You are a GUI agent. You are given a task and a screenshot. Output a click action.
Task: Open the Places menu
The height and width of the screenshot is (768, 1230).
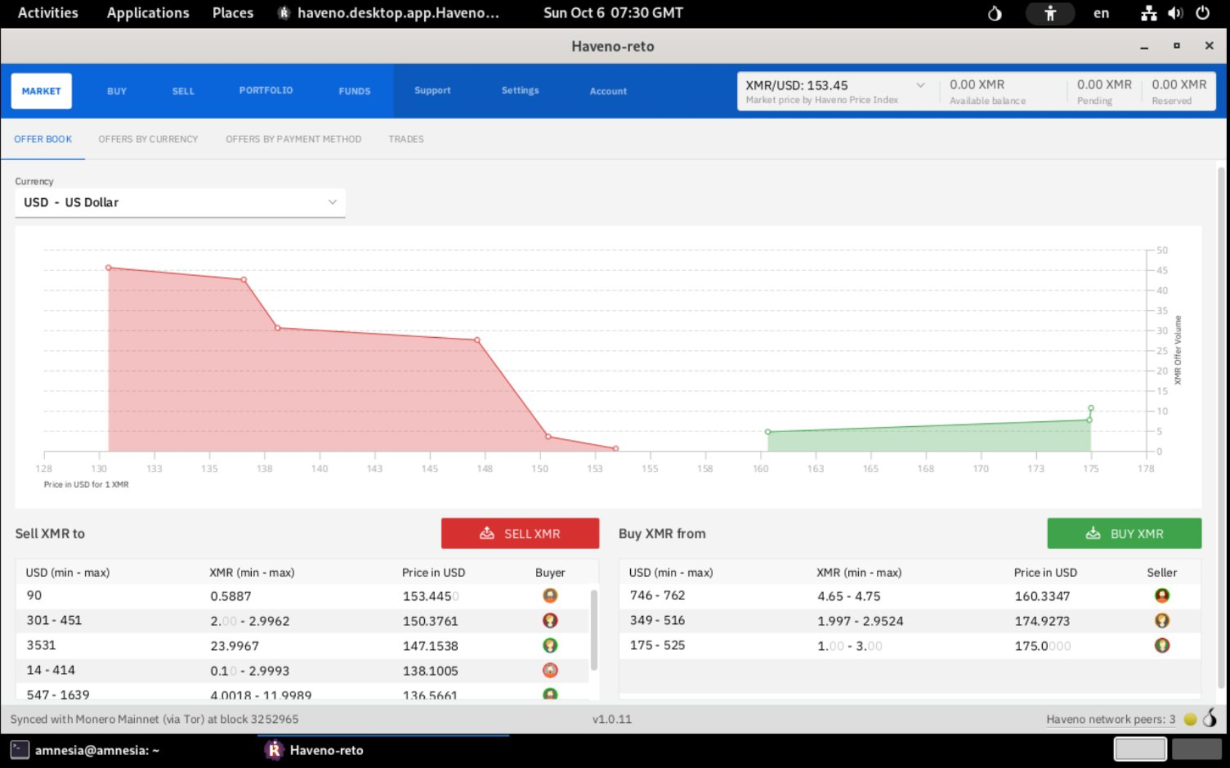pyautogui.click(x=232, y=13)
